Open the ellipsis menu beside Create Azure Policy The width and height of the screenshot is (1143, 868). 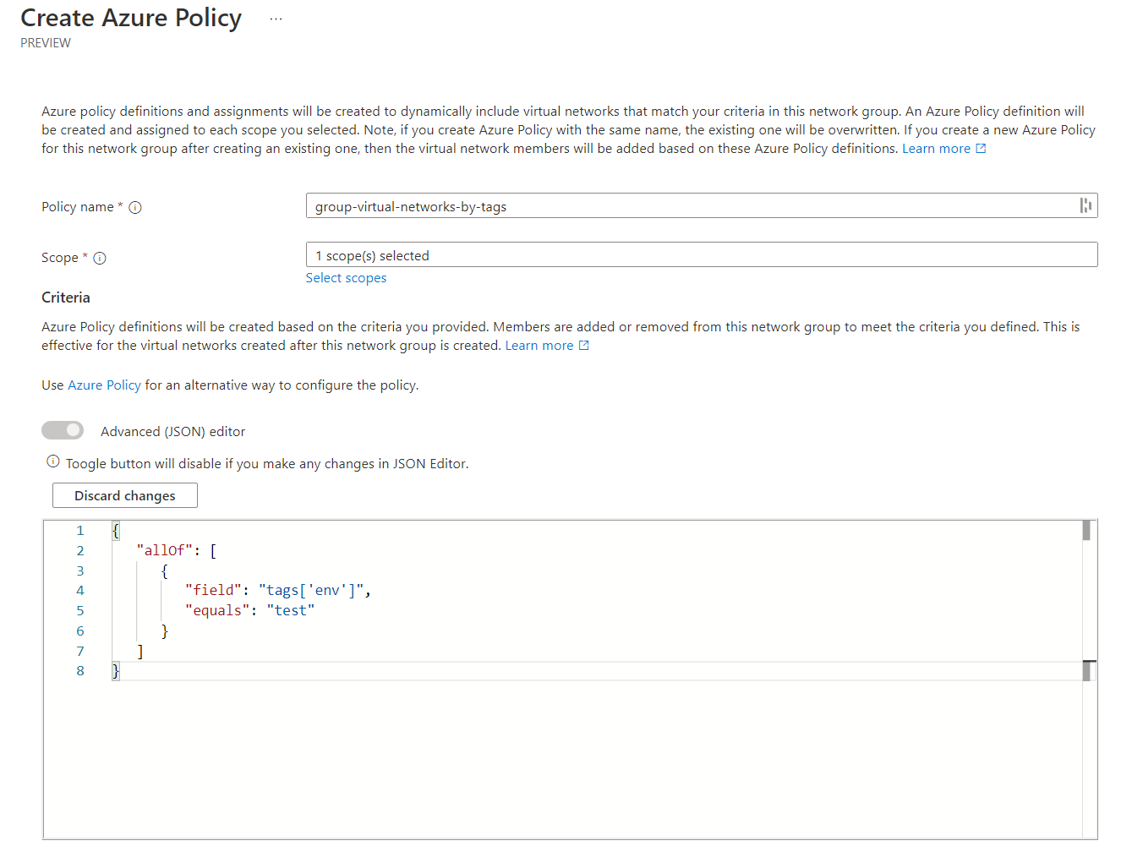point(276,19)
